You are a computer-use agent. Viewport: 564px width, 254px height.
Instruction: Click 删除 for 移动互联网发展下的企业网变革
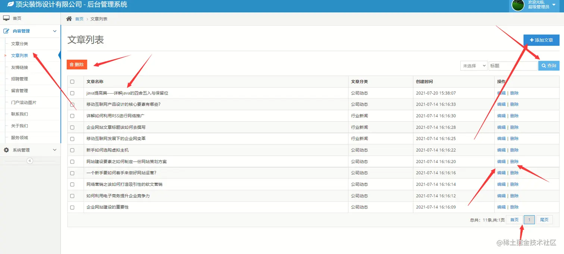tap(514, 139)
